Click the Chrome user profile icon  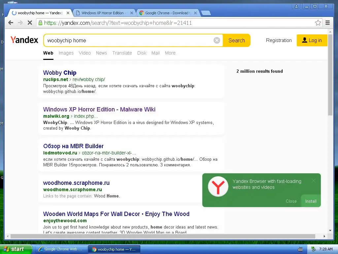click(x=296, y=6)
